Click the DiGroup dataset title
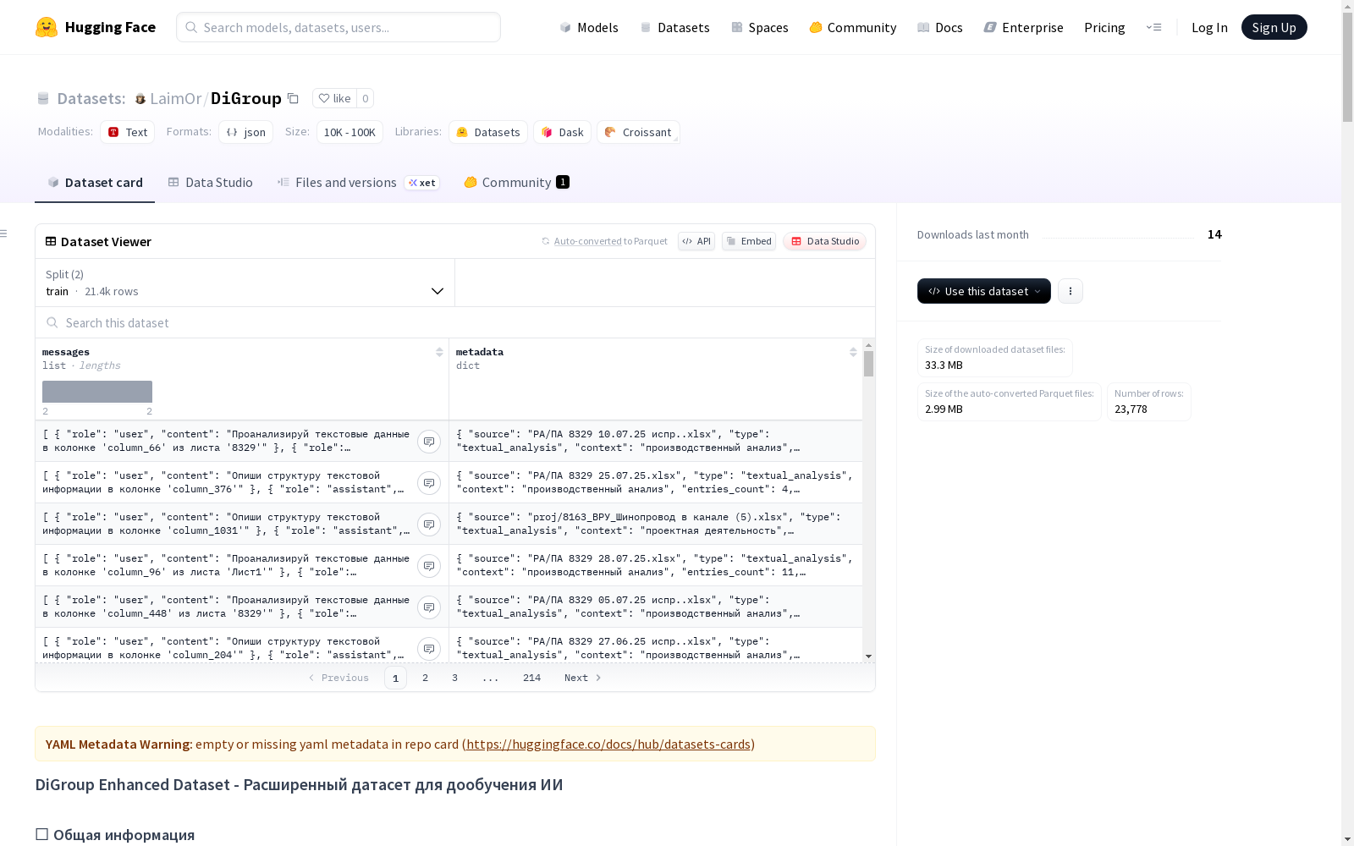This screenshot has height=846, width=1354. [x=246, y=98]
